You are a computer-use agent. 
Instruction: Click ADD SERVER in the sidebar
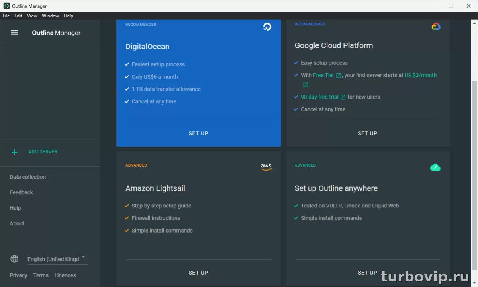[x=43, y=152]
